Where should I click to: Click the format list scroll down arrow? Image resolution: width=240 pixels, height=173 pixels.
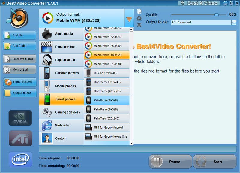131,143
